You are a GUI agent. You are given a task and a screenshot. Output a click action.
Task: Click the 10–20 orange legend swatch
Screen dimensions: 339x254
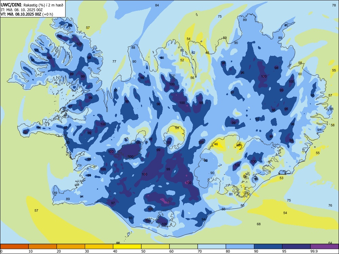coord(43,247)
